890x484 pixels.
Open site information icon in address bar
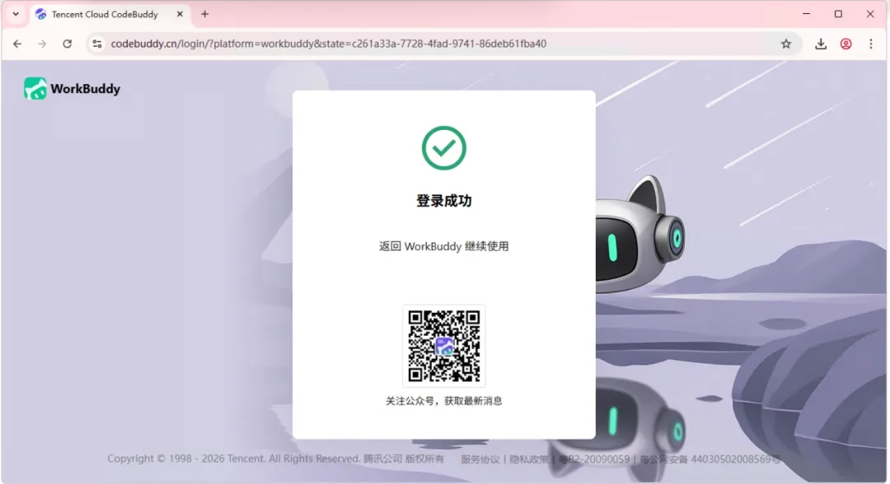[x=97, y=44]
